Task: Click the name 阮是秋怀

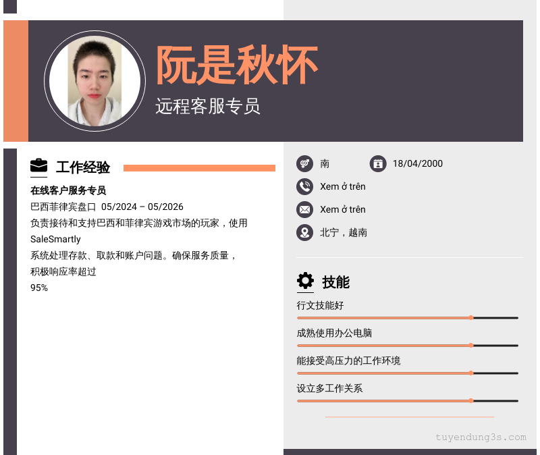Action: pyautogui.click(x=237, y=65)
